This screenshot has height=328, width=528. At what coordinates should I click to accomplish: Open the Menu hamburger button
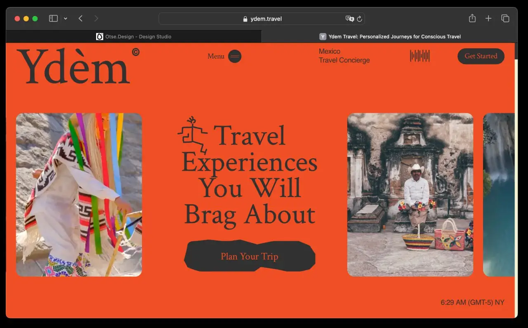[x=234, y=56]
